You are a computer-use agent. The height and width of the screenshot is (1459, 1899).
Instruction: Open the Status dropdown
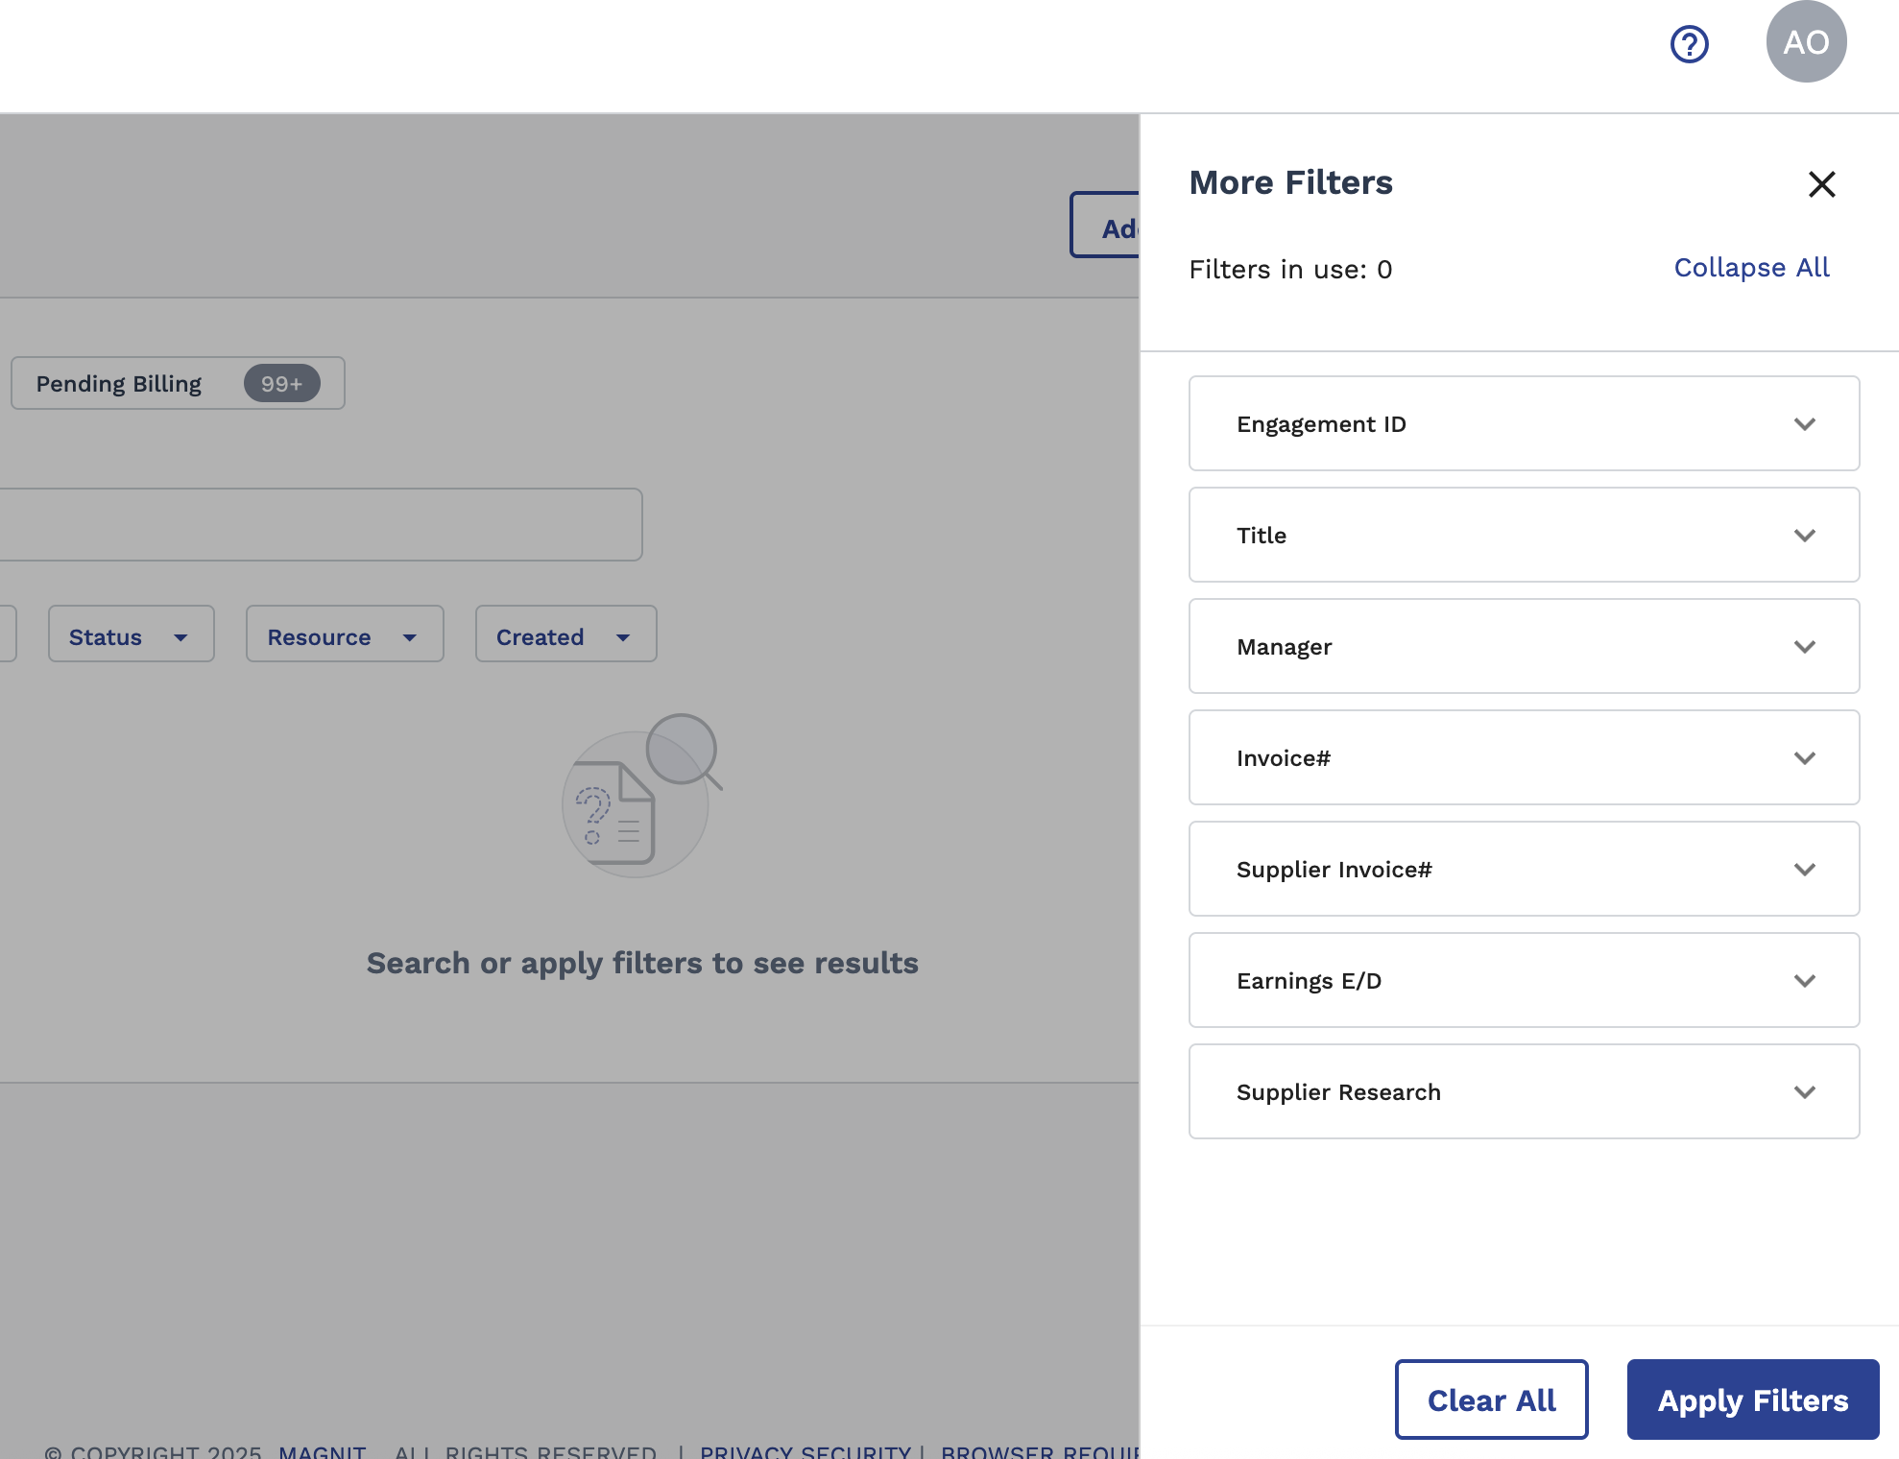click(131, 634)
